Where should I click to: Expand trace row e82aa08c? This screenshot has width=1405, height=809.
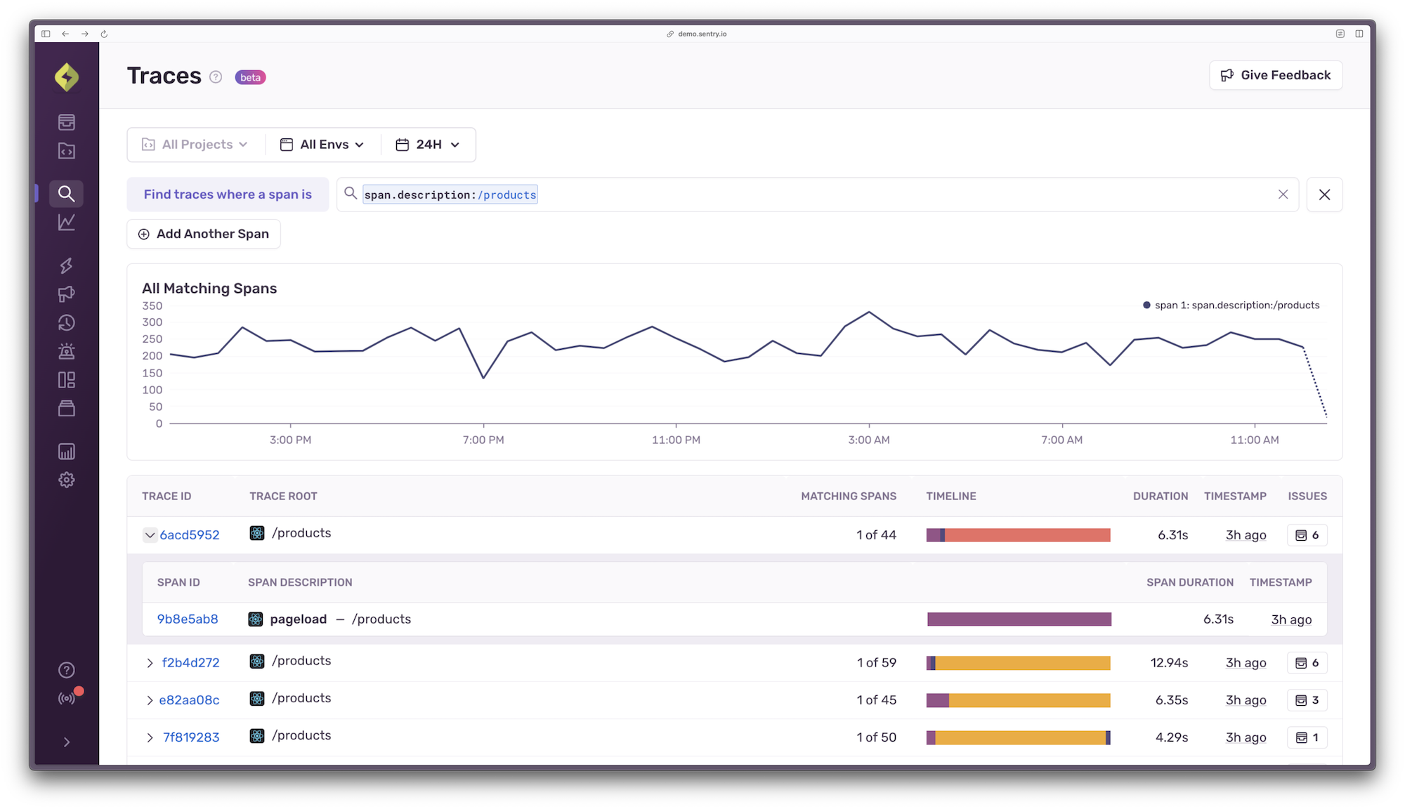[x=150, y=699]
